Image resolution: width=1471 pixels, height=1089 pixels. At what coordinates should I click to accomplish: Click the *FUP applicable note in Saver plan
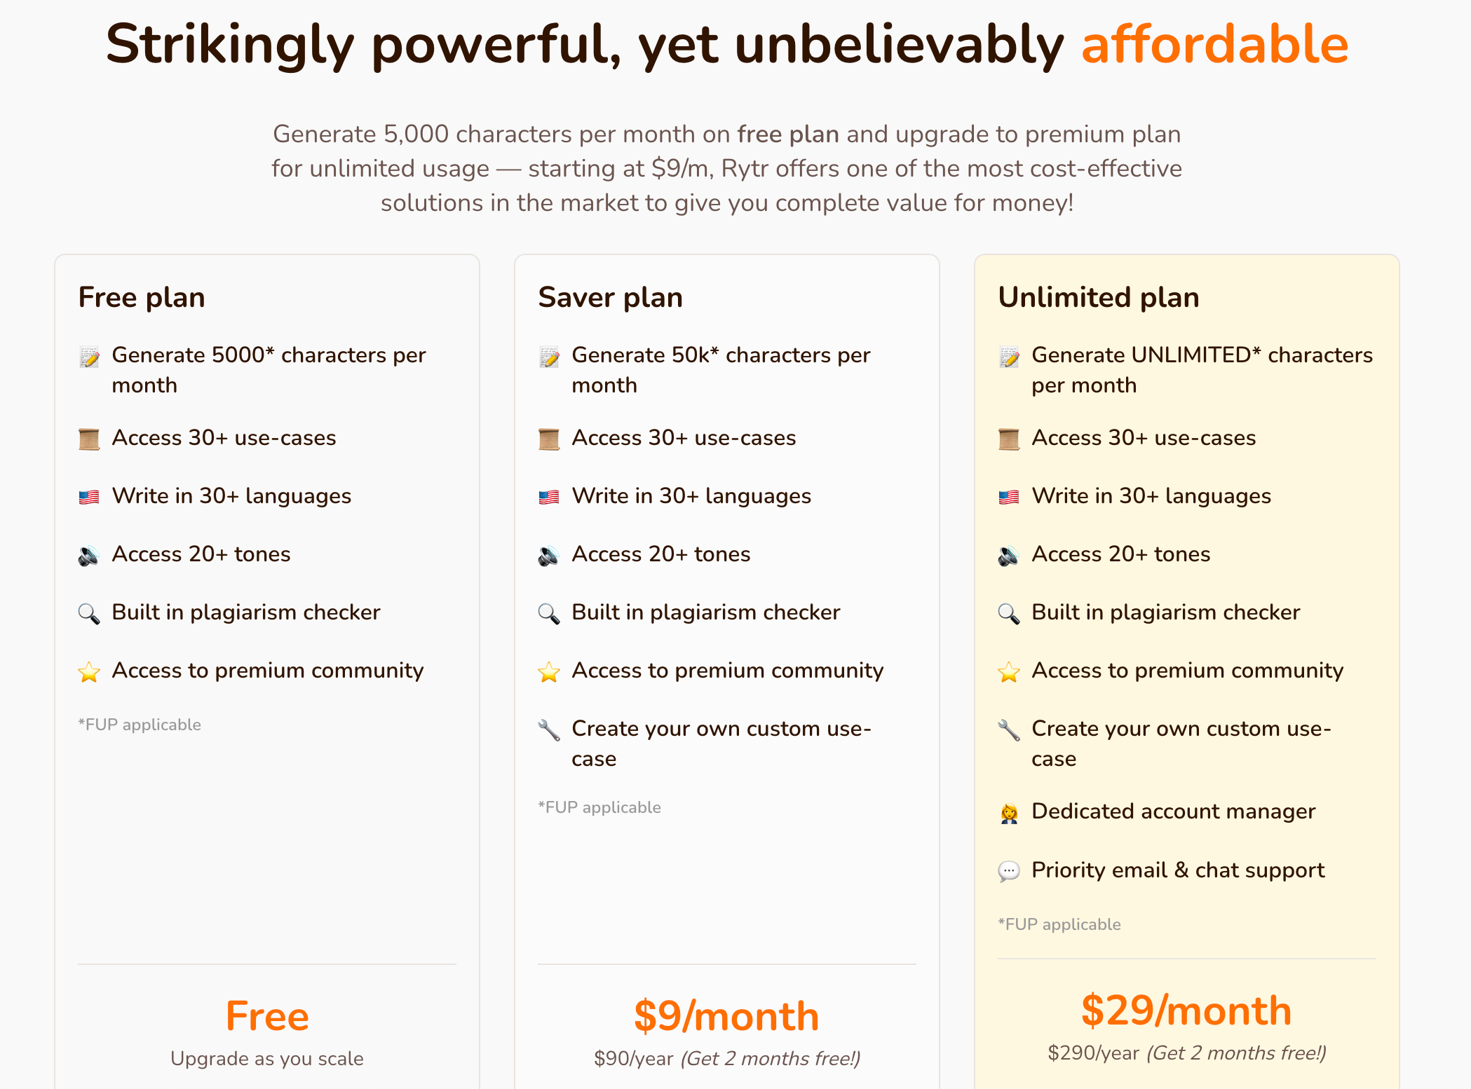click(599, 807)
